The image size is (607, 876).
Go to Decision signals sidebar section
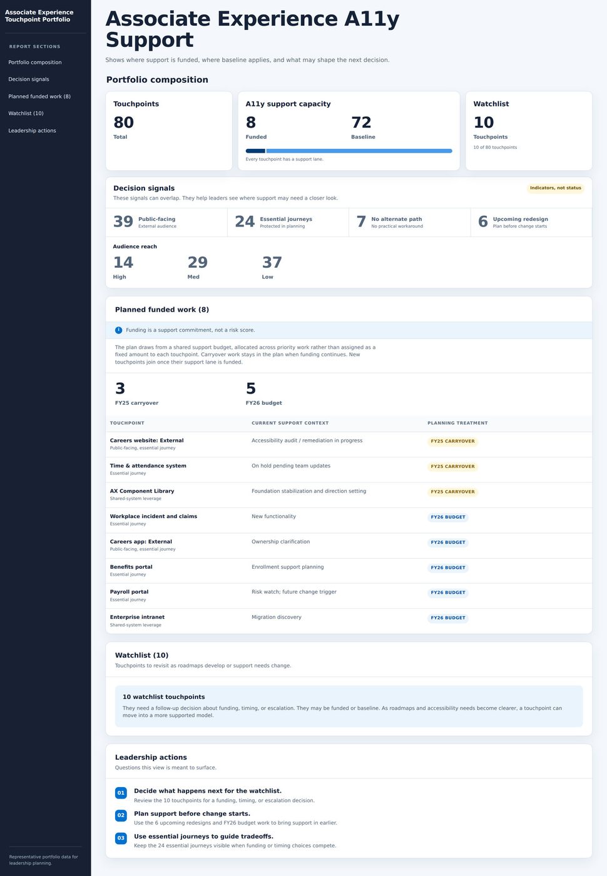pyautogui.click(x=29, y=79)
